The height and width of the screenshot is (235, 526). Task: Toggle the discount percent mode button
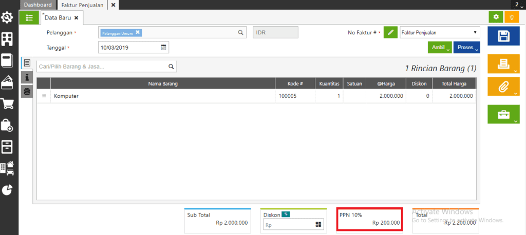pos(285,214)
